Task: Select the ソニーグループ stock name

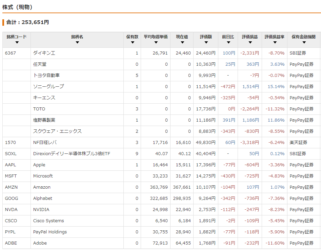Action: (x=48, y=86)
